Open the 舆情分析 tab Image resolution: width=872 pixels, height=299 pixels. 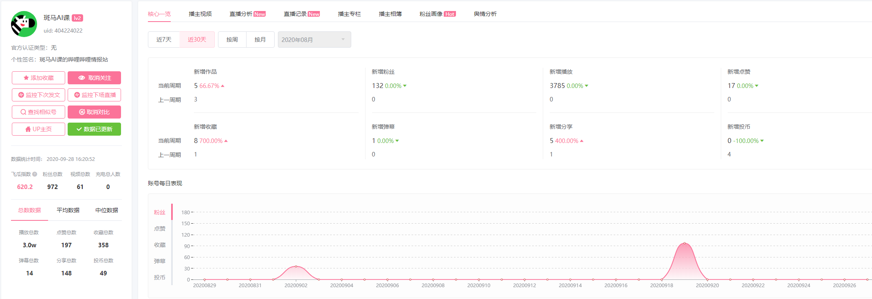point(485,14)
